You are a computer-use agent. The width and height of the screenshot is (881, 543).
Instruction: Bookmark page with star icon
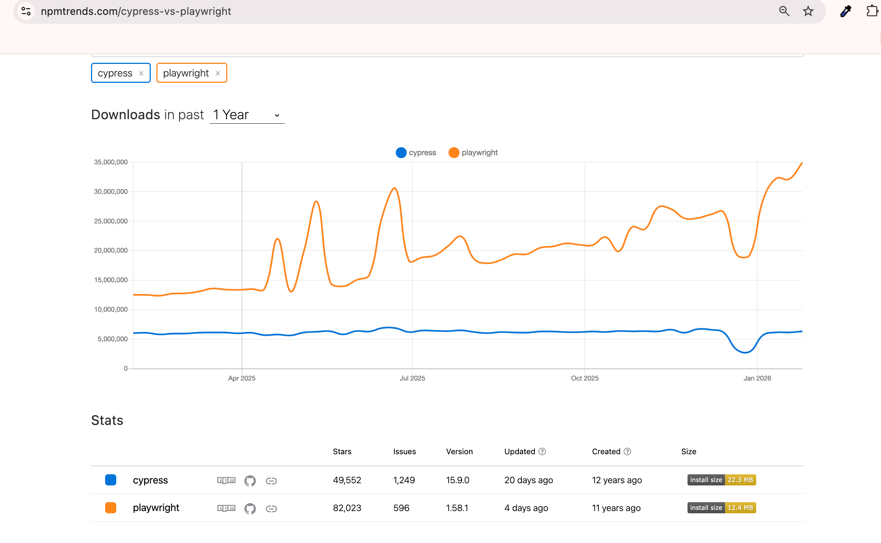tap(808, 11)
